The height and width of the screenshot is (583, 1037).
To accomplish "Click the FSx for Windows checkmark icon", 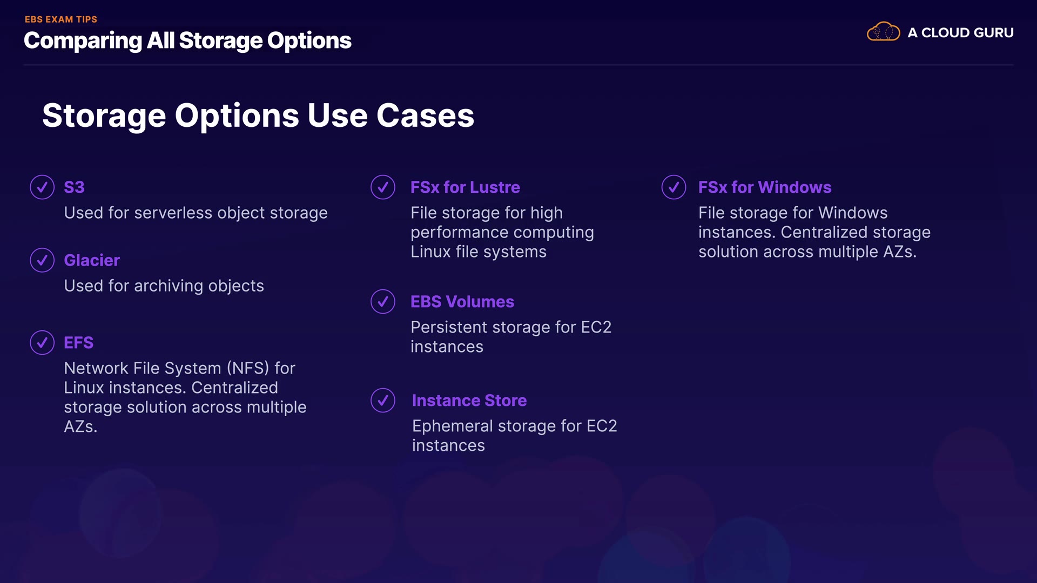I will [x=674, y=187].
